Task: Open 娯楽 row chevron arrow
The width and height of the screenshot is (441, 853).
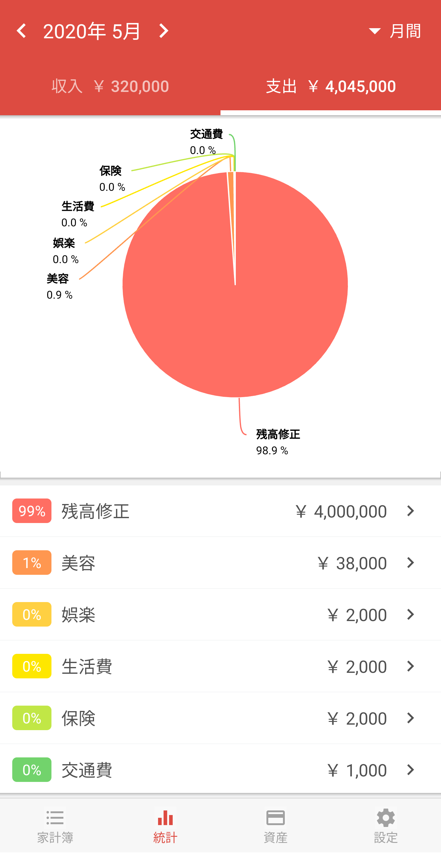Action: 411,614
